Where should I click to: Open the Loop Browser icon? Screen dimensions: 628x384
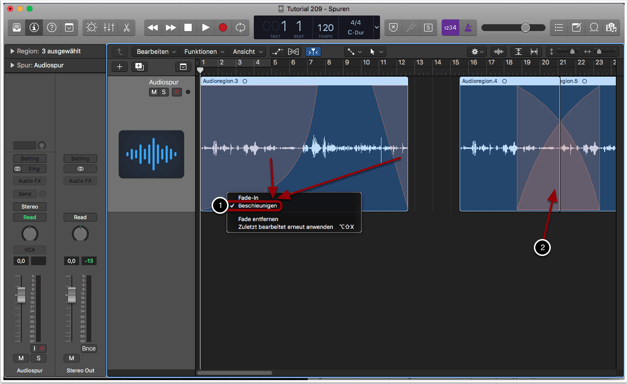tap(594, 28)
